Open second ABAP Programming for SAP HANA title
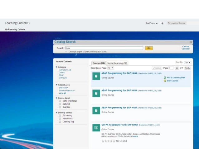199x149 pixels. [x=119, y=91]
